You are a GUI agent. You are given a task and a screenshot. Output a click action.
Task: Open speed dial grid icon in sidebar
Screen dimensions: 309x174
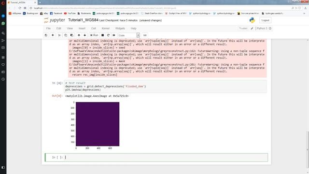3,58
